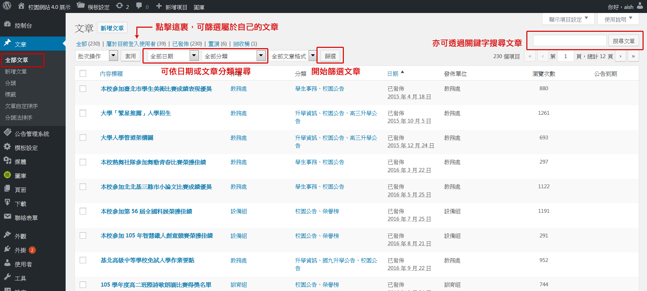Toggle the select-all checkbox in table header
The image size is (647, 291).
click(x=83, y=73)
